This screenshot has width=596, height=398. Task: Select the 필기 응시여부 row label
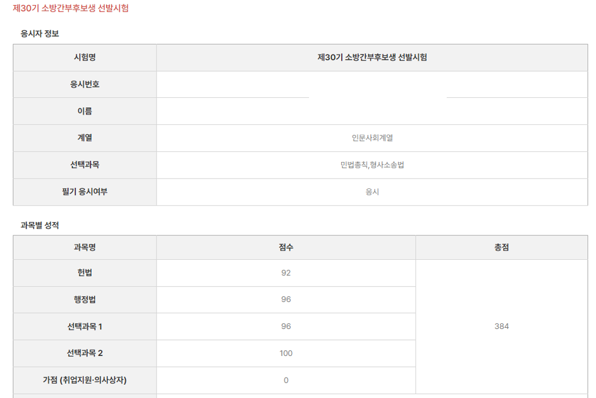(85, 192)
